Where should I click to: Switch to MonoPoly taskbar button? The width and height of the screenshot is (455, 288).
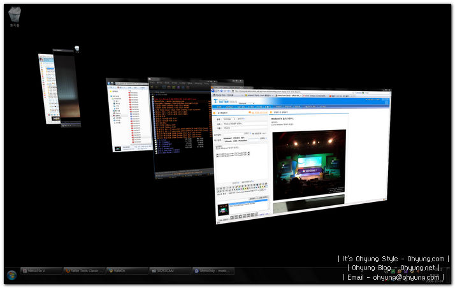click(213, 271)
